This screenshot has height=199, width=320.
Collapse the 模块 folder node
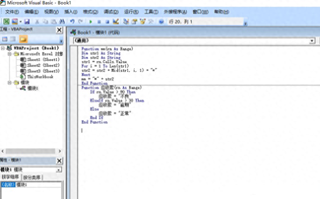[9, 82]
